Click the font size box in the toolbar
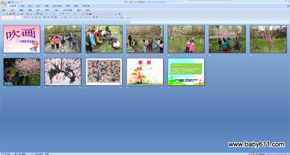 pos(19,17)
